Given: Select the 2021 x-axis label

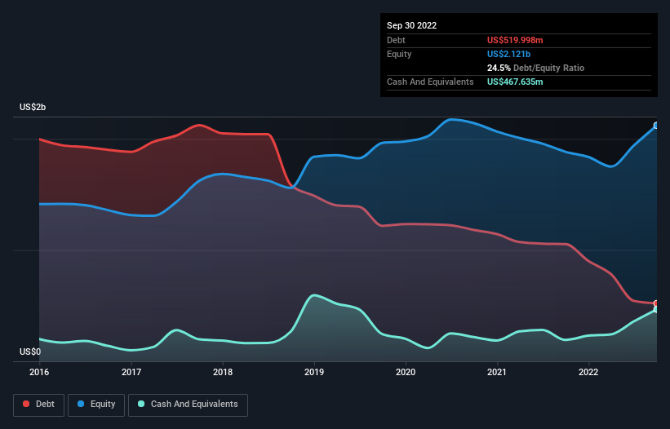Looking at the screenshot, I should pos(497,372).
